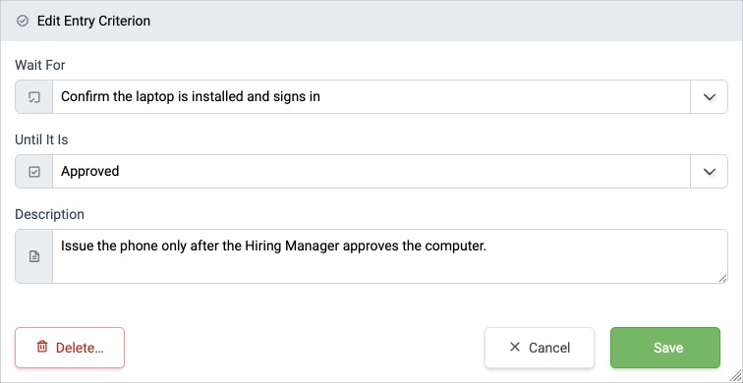The height and width of the screenshot is (383, 743).
Task: Click the task icon beside Wait For field
Action: point(34,97)
